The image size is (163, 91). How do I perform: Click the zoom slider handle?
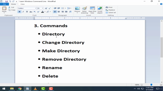coord(151,85)
